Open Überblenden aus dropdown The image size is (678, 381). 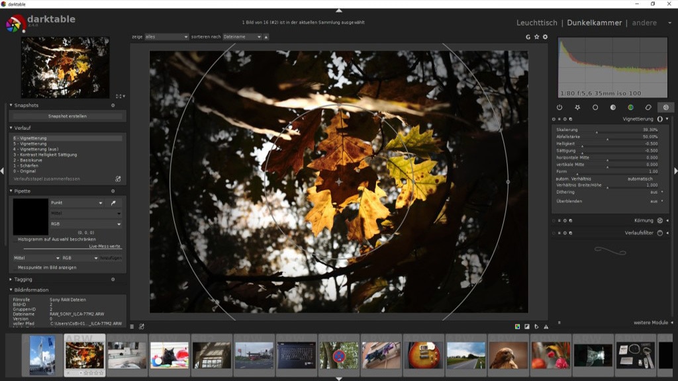[609, 201]
